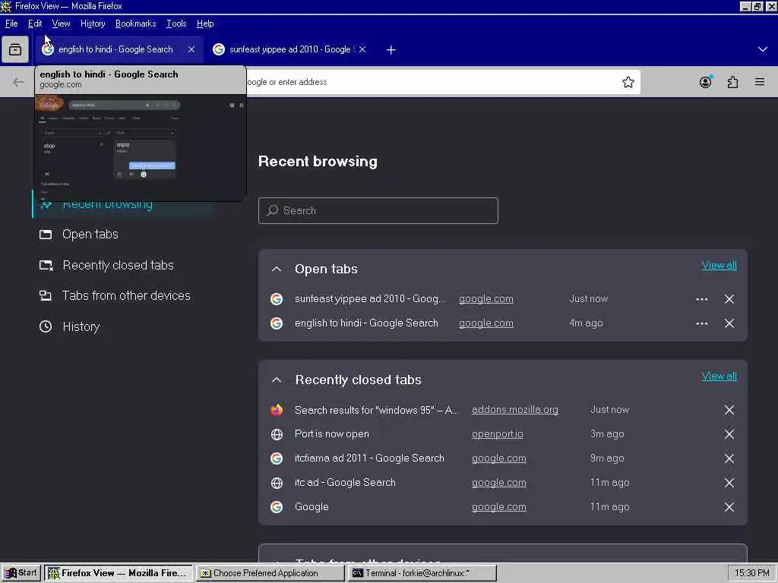778x583 pixels.
Task: Click the Recent browsing search box
Action: [x=378, y=211]
